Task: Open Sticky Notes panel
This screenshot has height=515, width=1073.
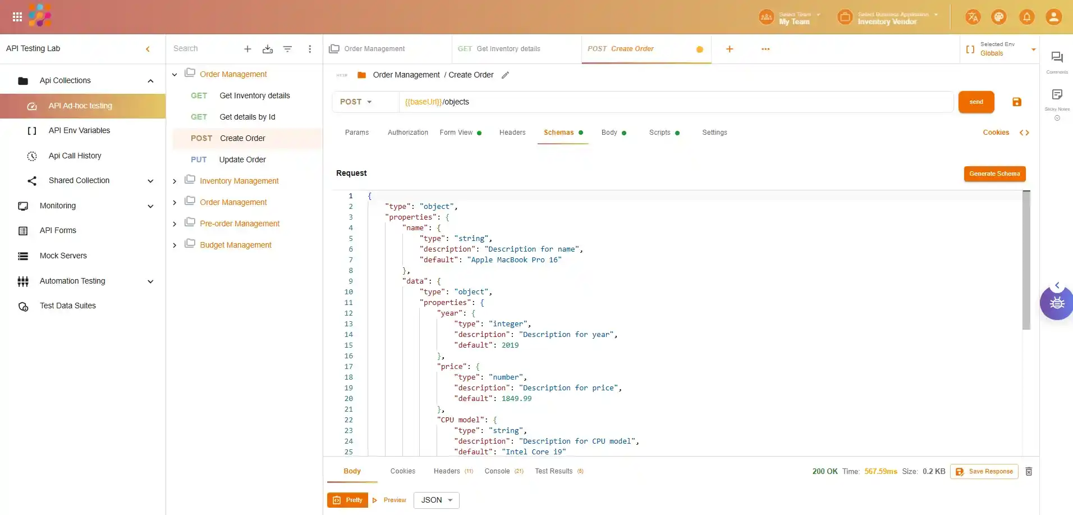Action: tap(1057, 95)
